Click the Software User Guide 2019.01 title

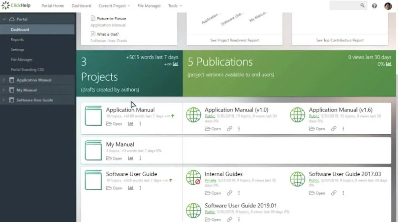tap(241, 205)
